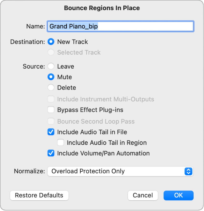204x211 pixels.
Task: Click the Name text field
Action: click(120, 26)
